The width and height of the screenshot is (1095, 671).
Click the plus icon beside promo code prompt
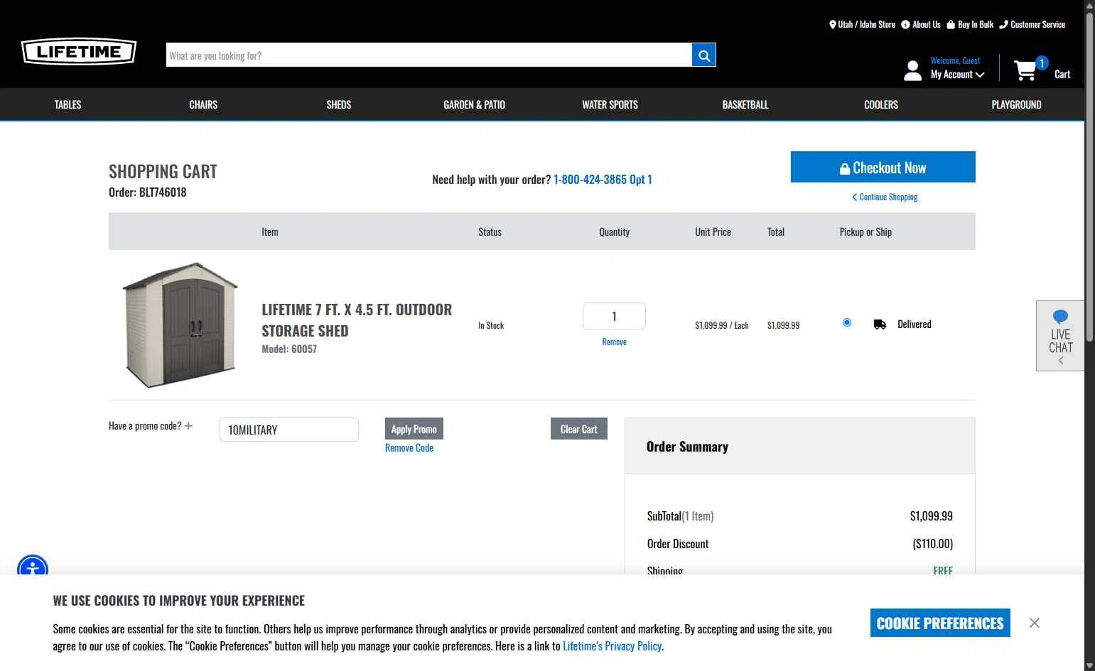pos(188,426)
